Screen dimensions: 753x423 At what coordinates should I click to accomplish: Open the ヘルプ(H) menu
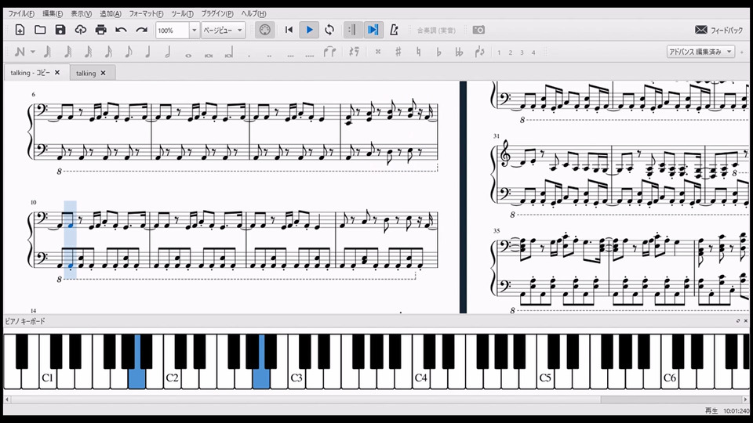coord(253,13)
